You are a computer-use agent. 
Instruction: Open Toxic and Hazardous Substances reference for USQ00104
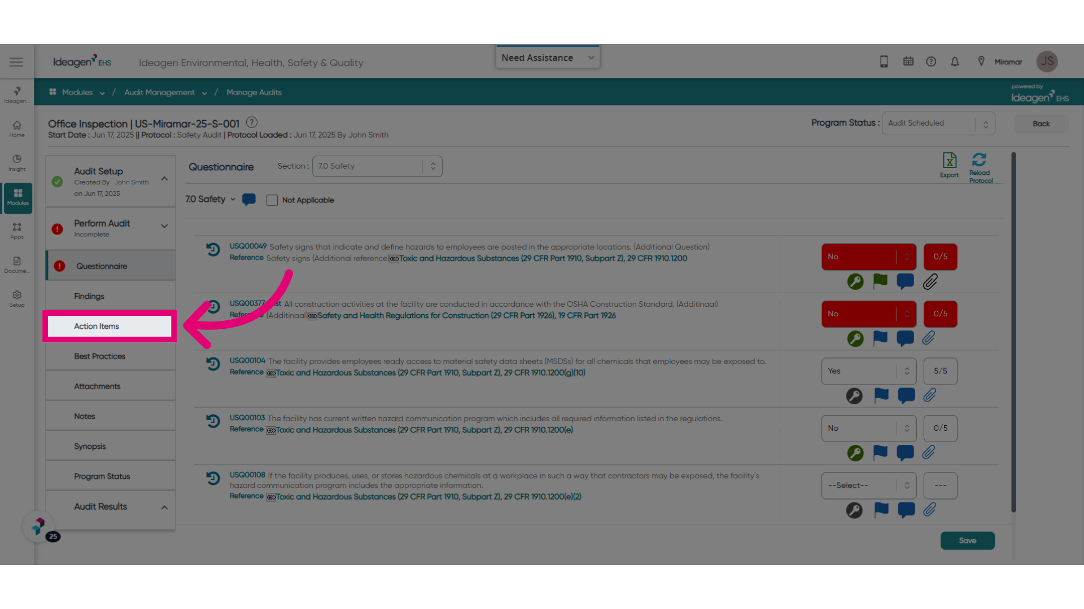pos(430,373)
